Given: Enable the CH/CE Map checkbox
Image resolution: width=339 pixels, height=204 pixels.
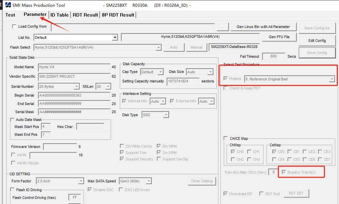Looking at the screenshot, I should click(226, 138).
